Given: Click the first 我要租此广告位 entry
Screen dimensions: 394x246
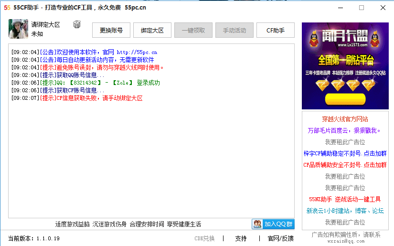Looking at the screenshot, I should coord(345,142).
